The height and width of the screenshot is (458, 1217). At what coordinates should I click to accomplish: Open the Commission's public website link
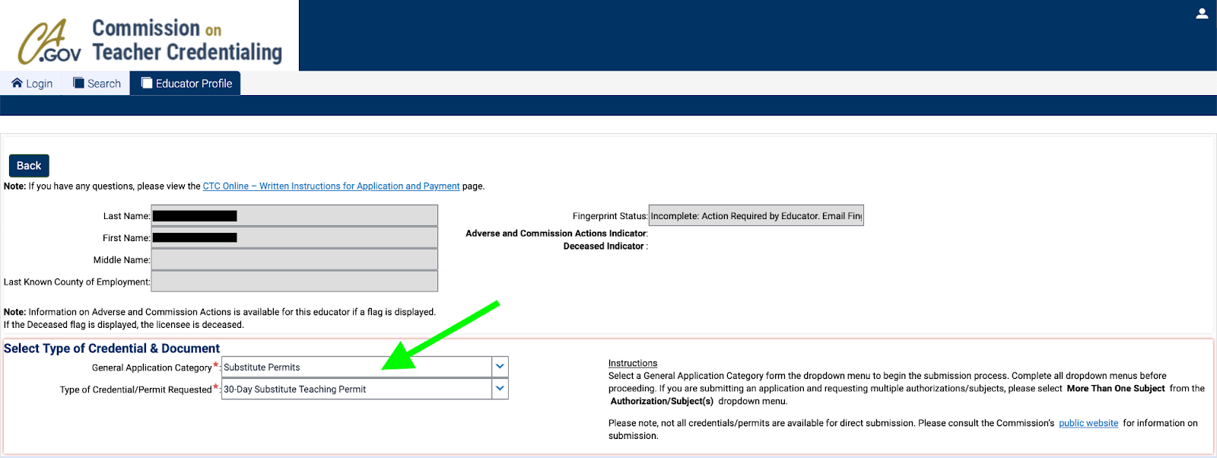click(x=1088, y=423)
